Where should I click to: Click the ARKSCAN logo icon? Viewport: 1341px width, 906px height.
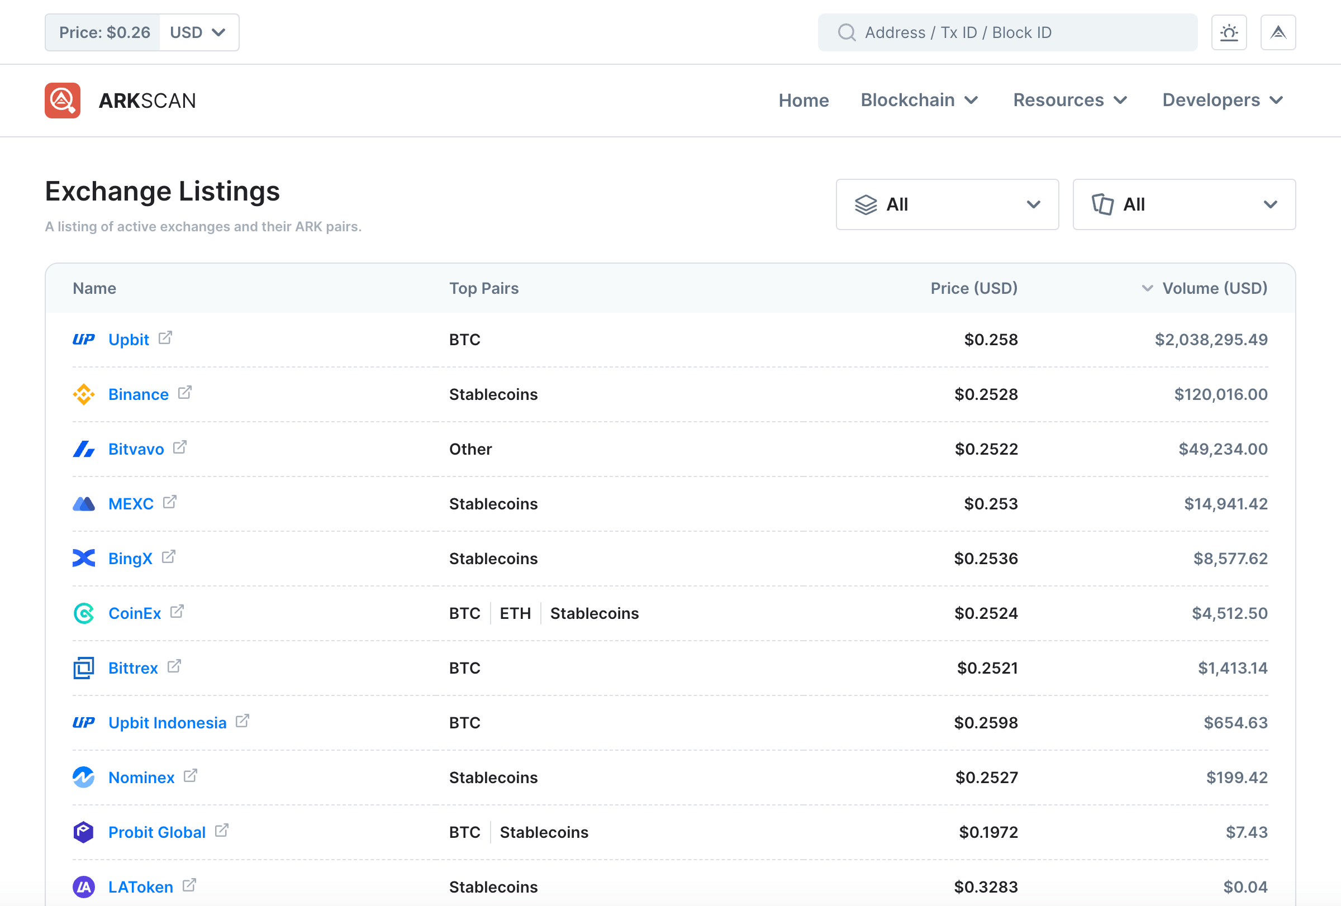point(63,101)
